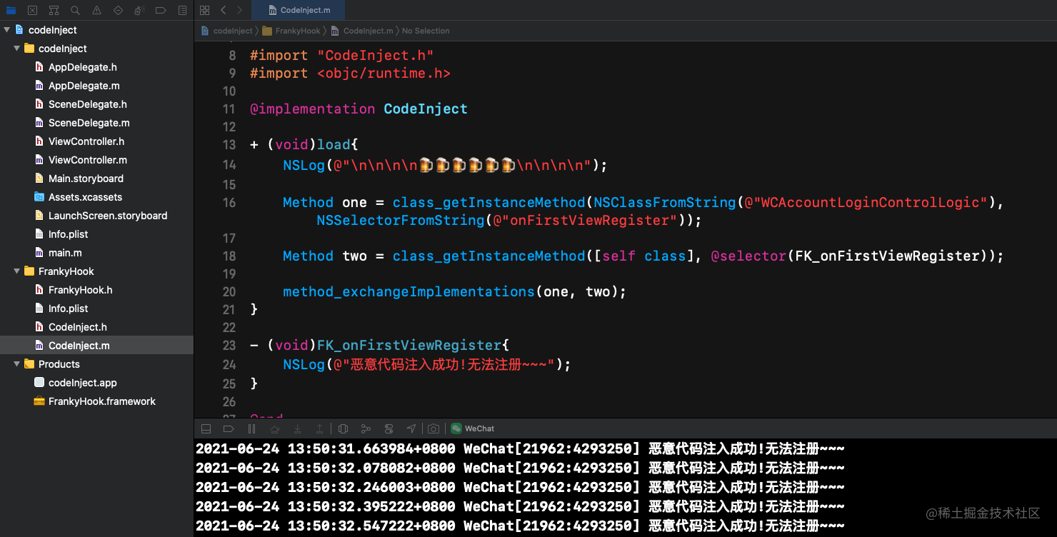Click the console log line at 13:50:31.663984
The image size is (1057, 537).
click(x=520, y=448)
